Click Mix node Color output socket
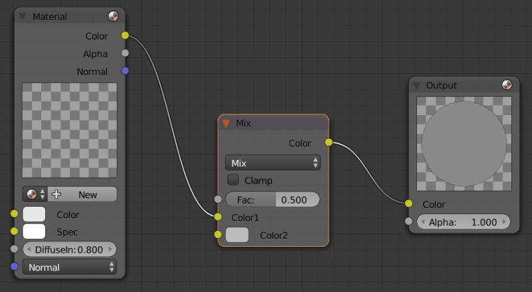Image resolution: width=532 pixels, height=292 pixels. pyautogui.click(x=329, y=142)
